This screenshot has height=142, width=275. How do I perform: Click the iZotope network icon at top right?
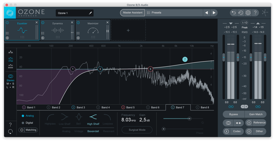click(265, 13)
